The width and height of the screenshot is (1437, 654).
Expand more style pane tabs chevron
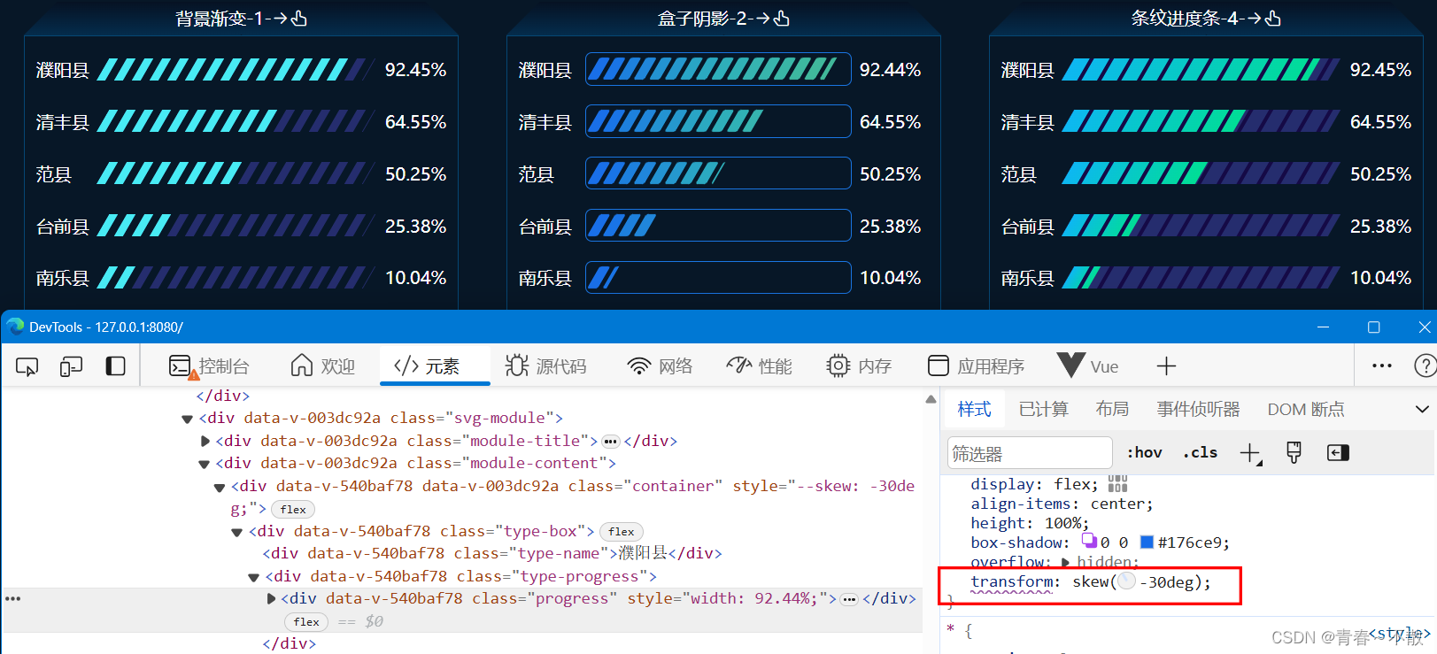pos(1422,409)
